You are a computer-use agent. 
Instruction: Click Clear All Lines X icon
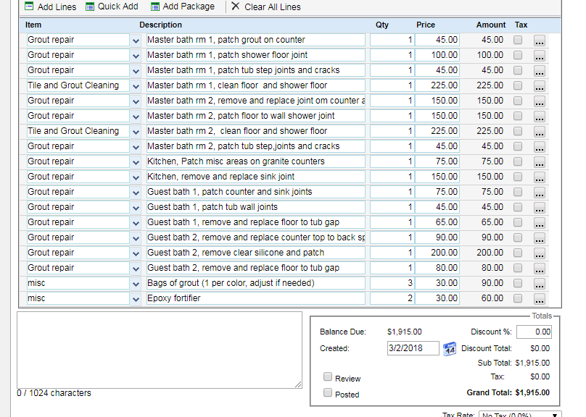pyautogui.click(x=235, y=7)
